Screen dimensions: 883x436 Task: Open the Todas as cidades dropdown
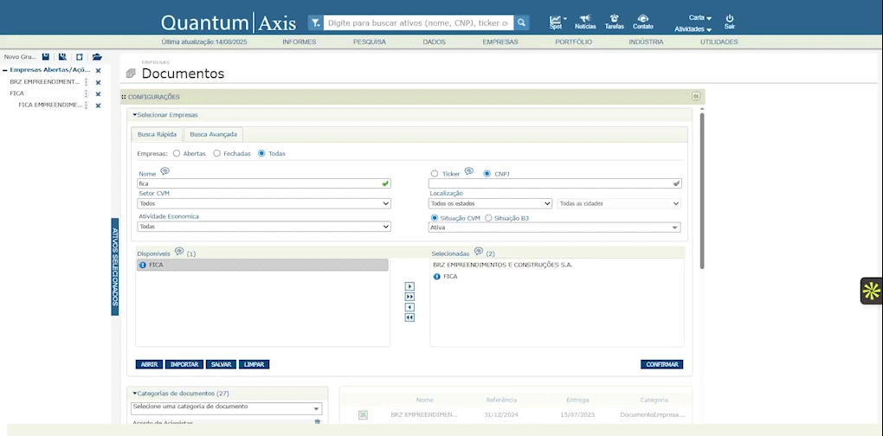(x=619, y=203)
